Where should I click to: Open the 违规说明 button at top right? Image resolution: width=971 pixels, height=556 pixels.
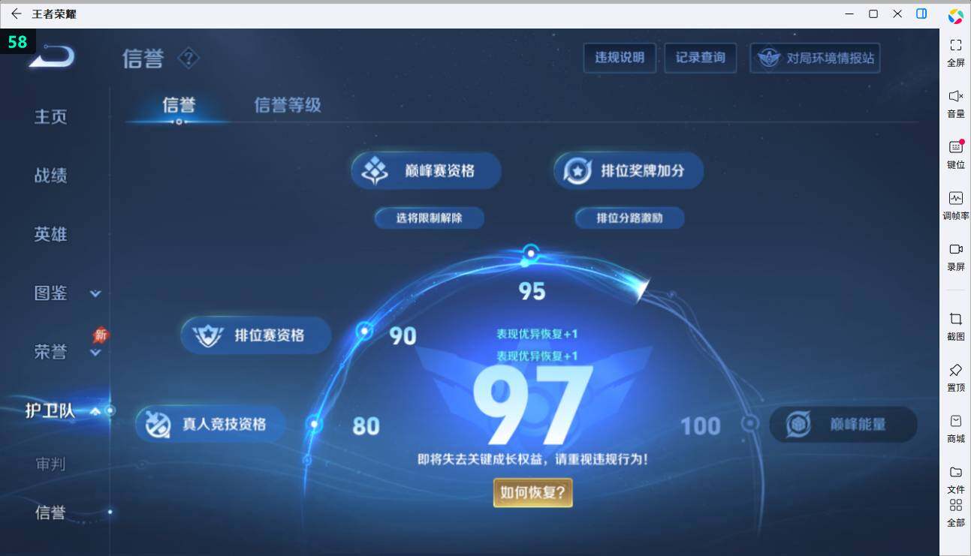620,57
